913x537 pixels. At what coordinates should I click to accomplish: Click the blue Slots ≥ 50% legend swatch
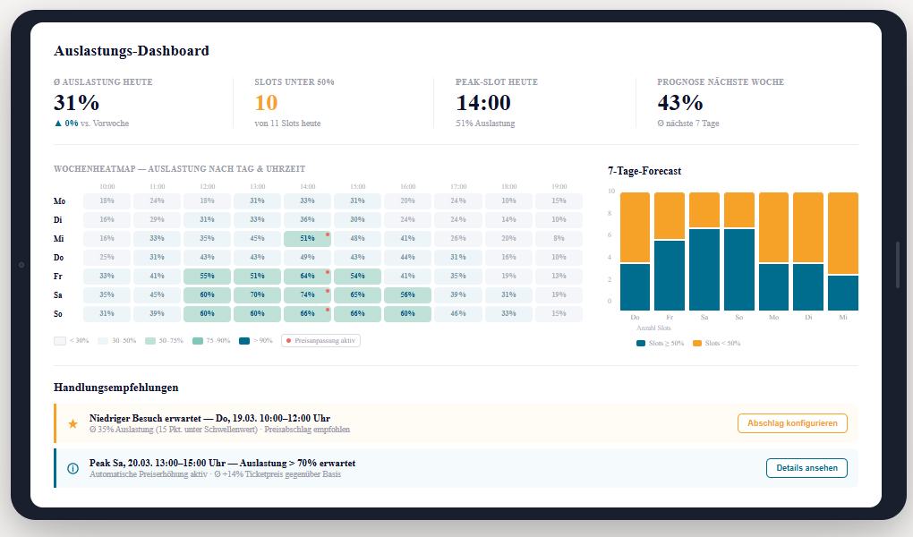point(641,343)
